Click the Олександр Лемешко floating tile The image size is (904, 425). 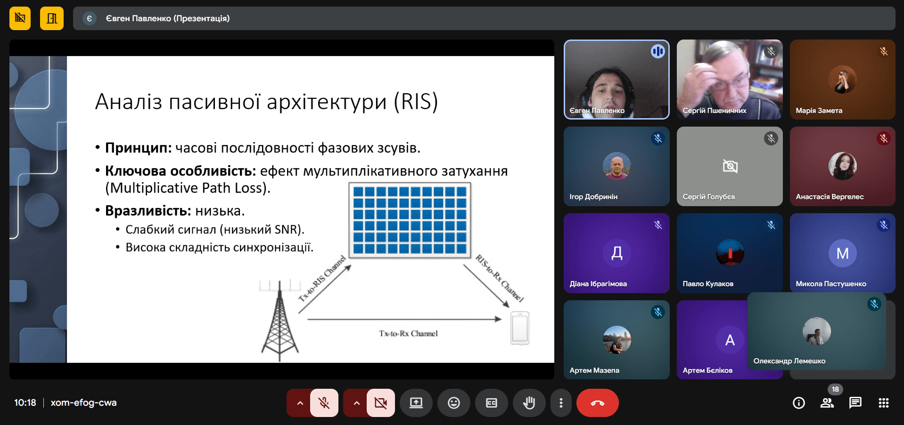(x=816, y=331)
